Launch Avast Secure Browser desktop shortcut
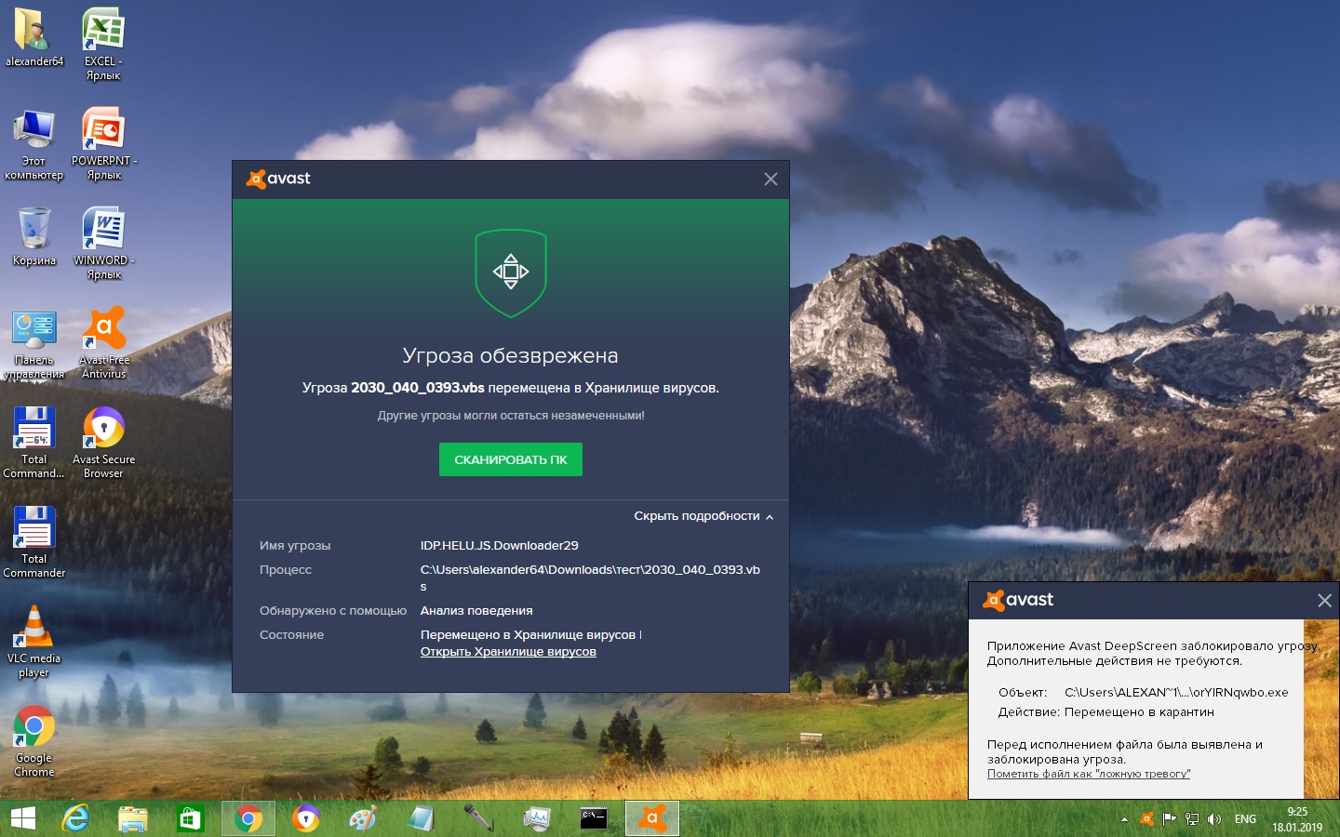Screen dimensions: 1340x837 coord(103,443)
